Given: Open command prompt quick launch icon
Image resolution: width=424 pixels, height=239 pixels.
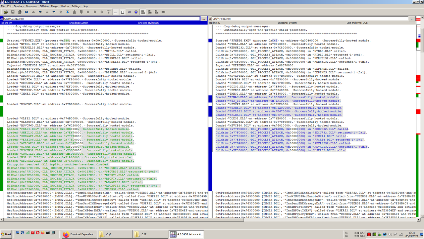Looking at the screenshot, I should point(48,233).
